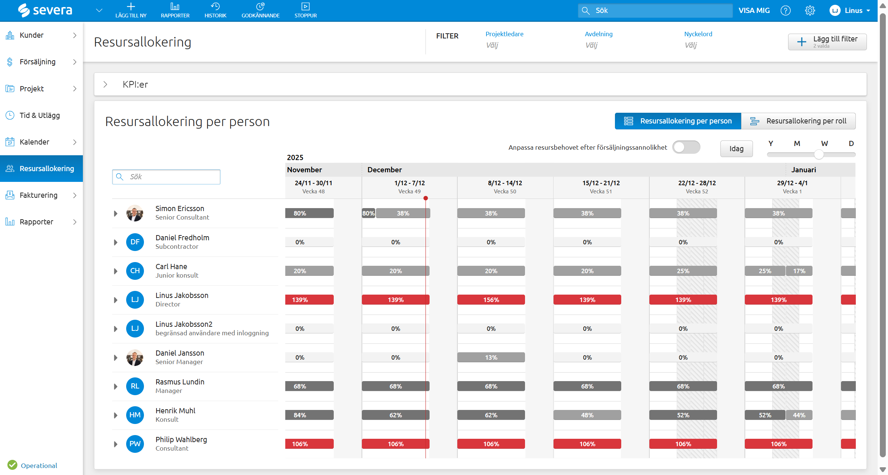Open the settings gear icon

pyautogui.click(x=810, y=11)
